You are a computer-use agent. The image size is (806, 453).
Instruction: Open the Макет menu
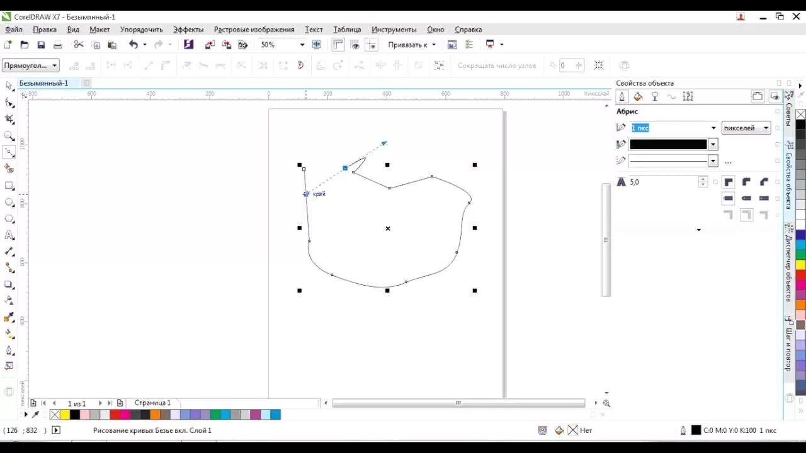[99, 30]
